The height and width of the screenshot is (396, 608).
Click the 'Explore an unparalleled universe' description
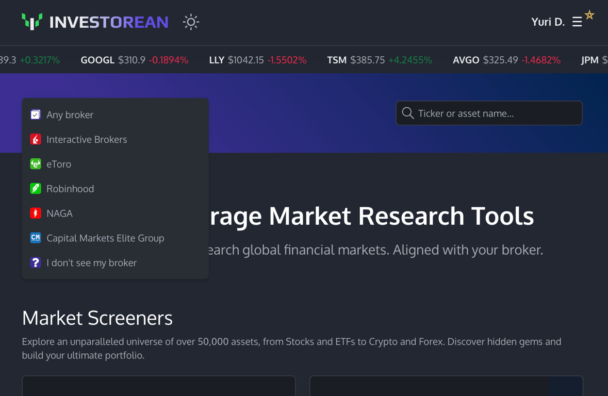[291, 348]
